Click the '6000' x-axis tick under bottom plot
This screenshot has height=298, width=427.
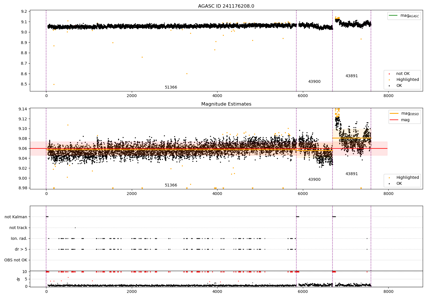[303, 292]
